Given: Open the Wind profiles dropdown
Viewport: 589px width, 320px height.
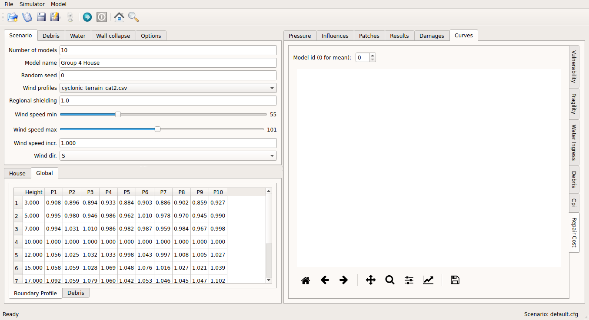Looking at the screenshot, I should (168, 88).
